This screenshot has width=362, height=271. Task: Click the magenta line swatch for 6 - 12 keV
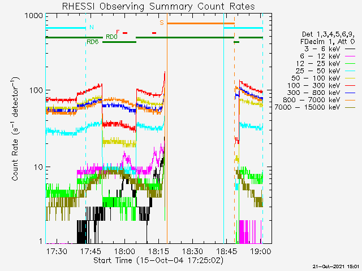350,56
